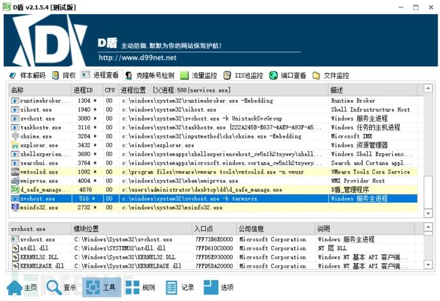Viewport: 440px width, 301px height.
Task: Open the IIS池监控 tab
Action: (x=244, y=75)
